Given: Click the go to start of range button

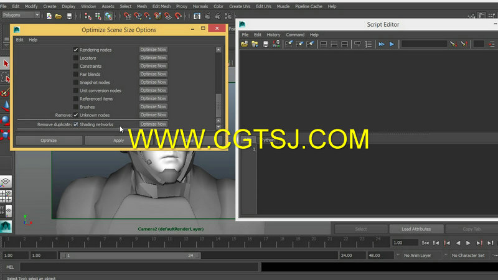Looking at the screenshot, I should coord(425,243).
